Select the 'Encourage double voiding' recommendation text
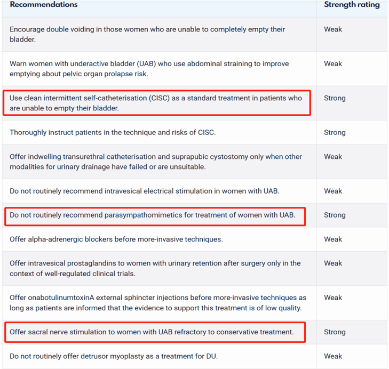The image size is (389, 369). [147, 34]
